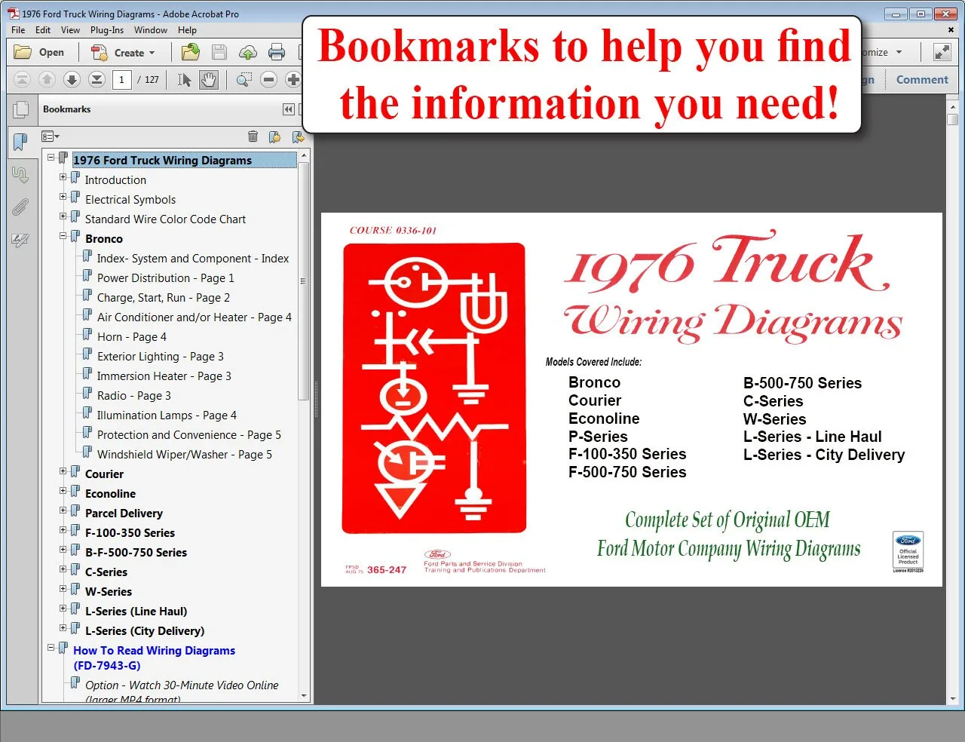Collapse How To Read Wiring Diagrams bookmark
The width and height of the screenshot is (965, 742).
pos(51,648)
